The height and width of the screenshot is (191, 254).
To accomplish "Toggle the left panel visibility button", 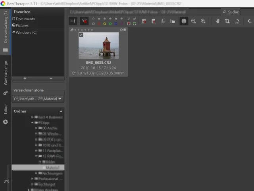I will pos(73,21).
